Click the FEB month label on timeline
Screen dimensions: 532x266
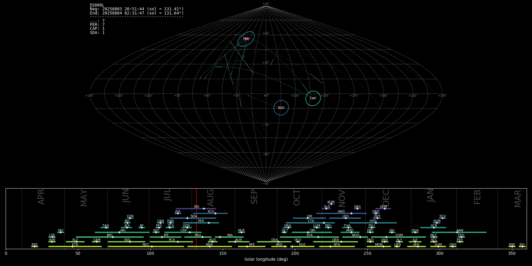click(x=477, y=197)
